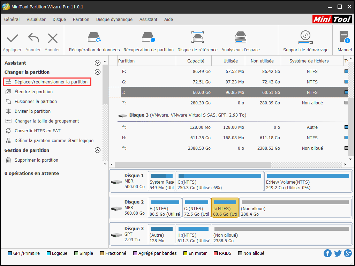Click the Appliquer checkmark icon
Viewport: 355px width, 266px height.
click(12, 38)
